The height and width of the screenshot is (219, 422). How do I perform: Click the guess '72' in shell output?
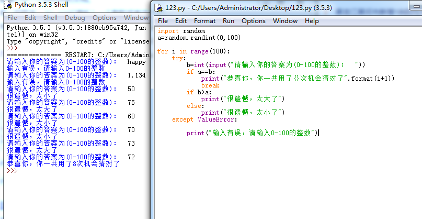tap(131, 157)
